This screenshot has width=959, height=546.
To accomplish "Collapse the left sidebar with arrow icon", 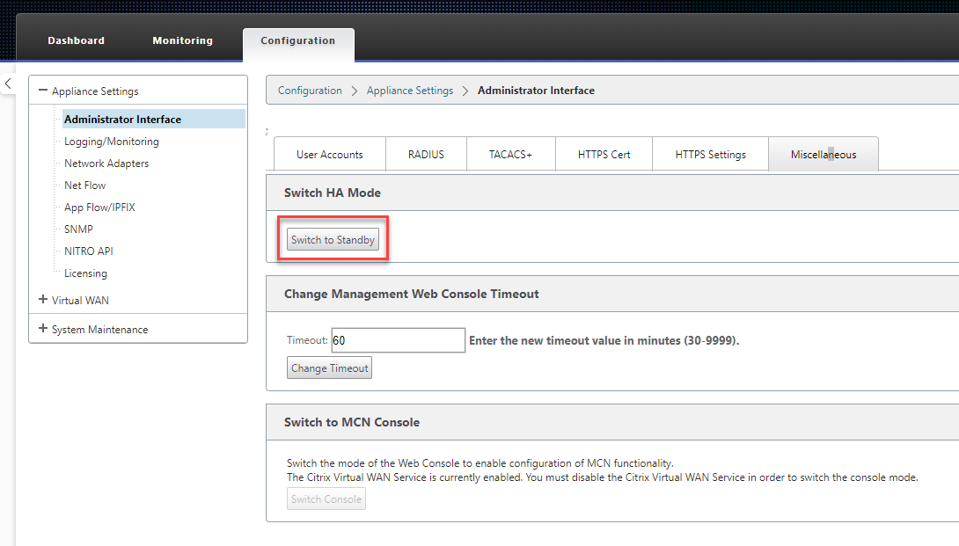I will point(8,84).
